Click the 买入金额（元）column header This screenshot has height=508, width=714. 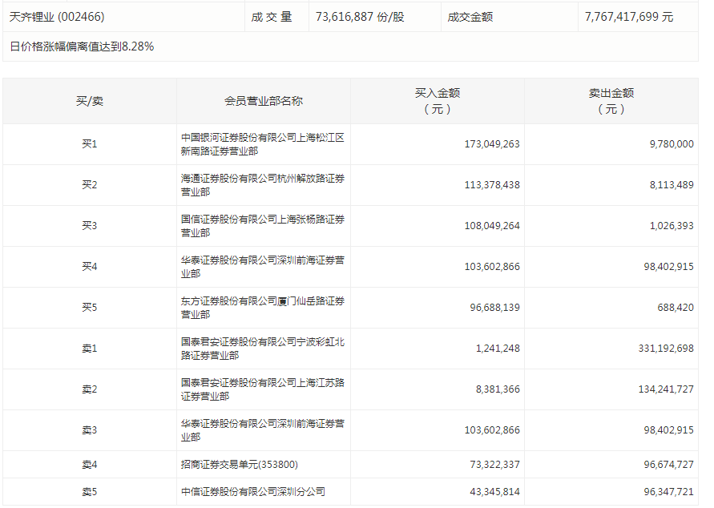pyautogui.click(x=438, y=101)
